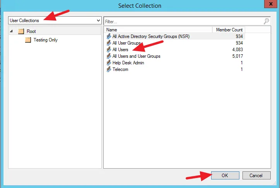The height and width of the screenshot is (188, 280).
Task: Click the Help Desk Admin collection icon
Action: (109, 63)
